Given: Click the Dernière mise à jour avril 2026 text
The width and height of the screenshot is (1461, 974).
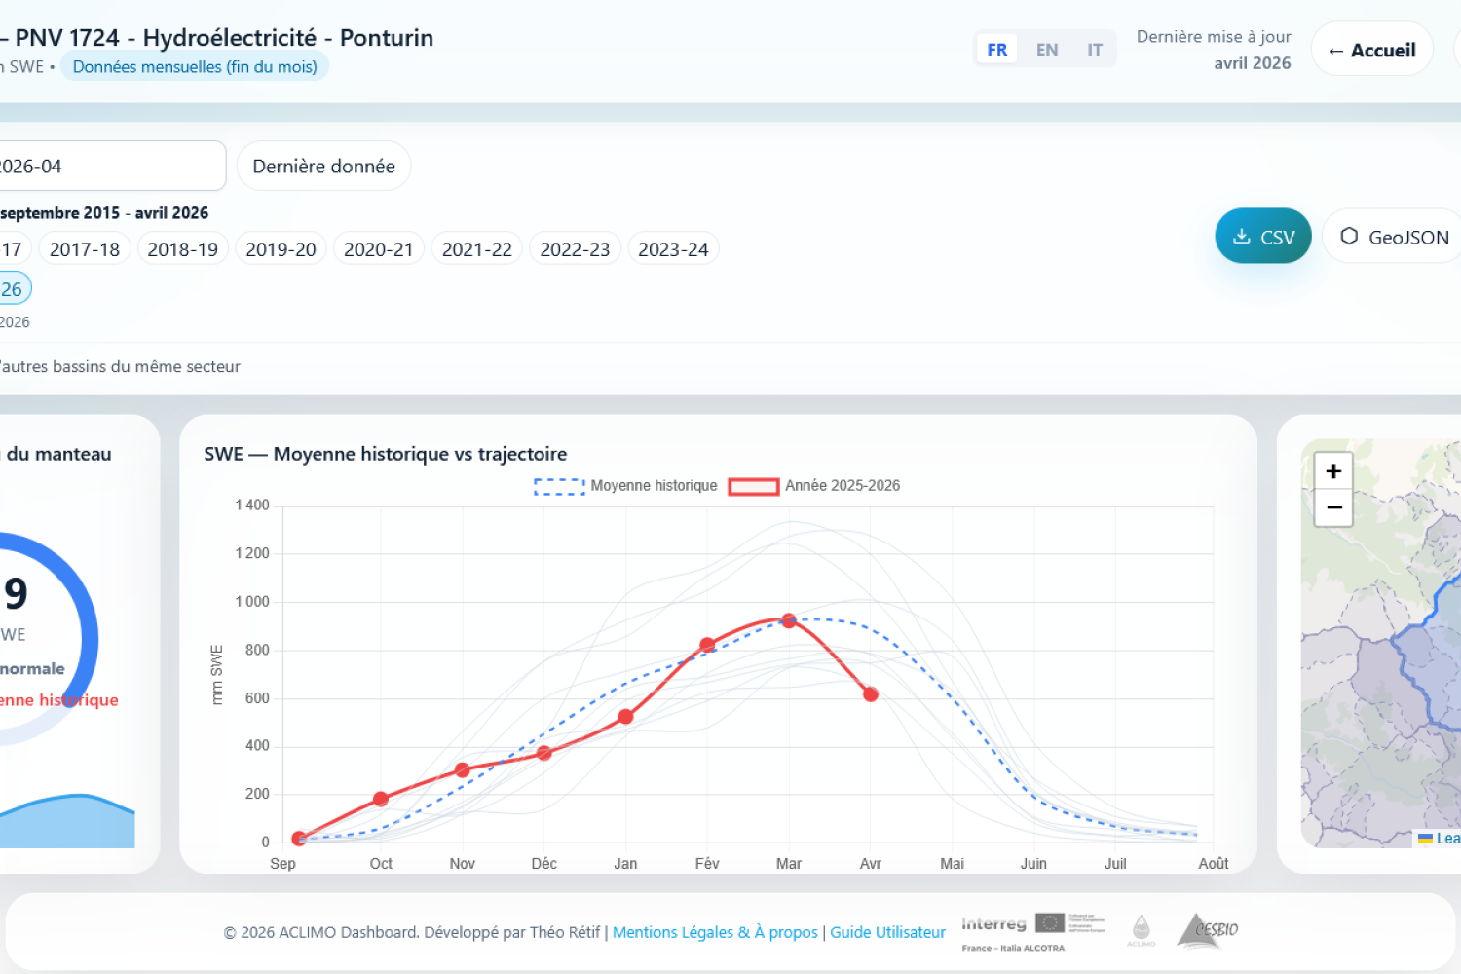Looking at the screenshot, I should pyautogui.click(x=1214, y=50).
